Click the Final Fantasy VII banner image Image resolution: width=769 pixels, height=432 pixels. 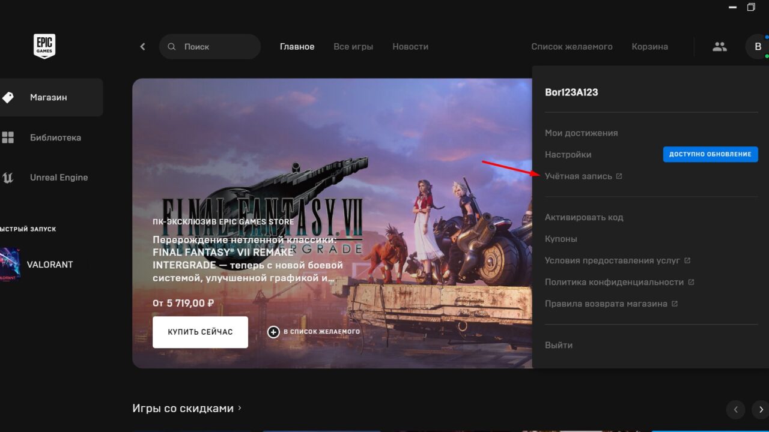(332, 223)
